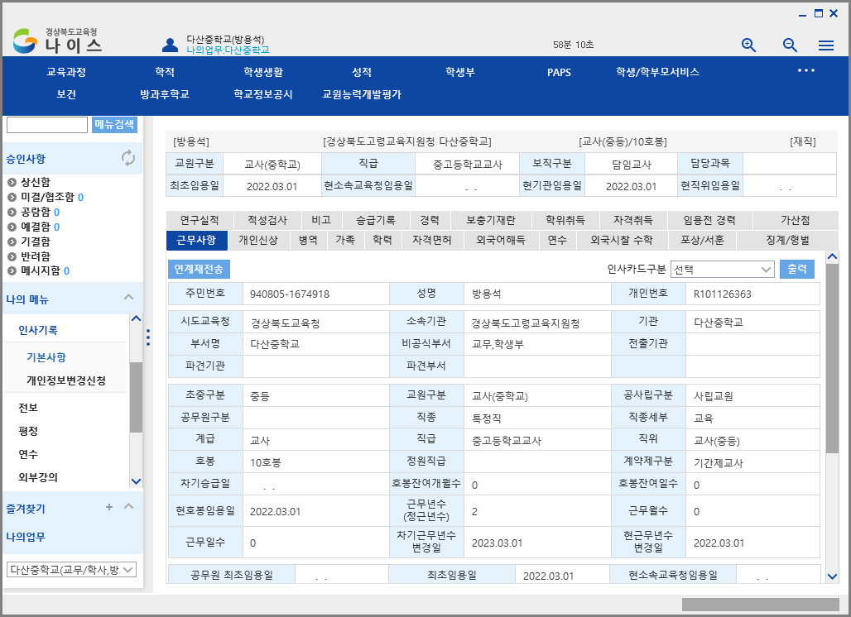Open the 미결/협조함 inbox

click(51, 198)
